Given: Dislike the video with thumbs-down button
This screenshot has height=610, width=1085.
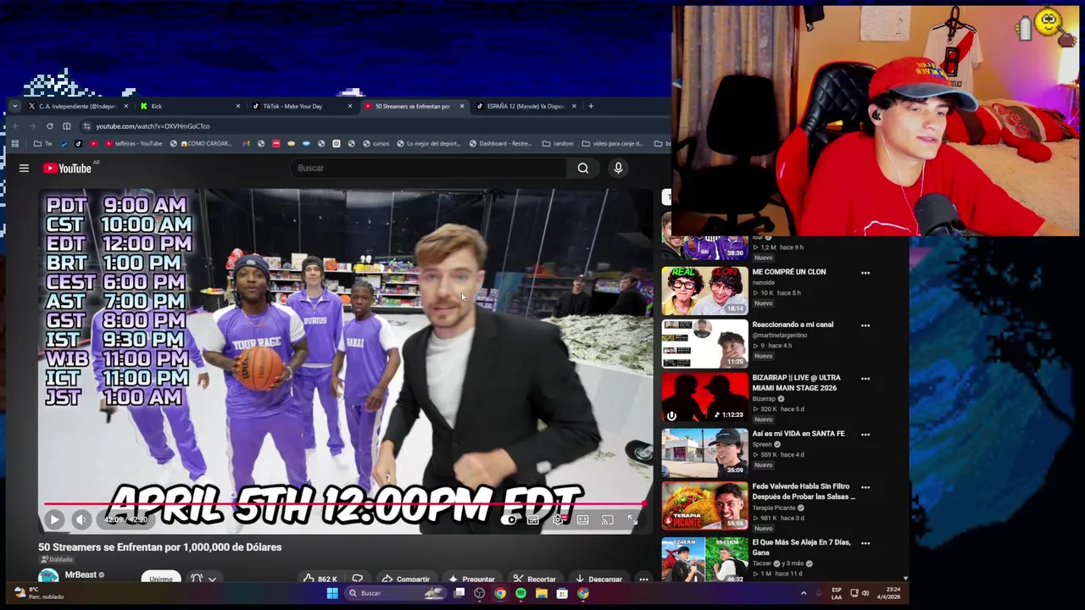Looking at the screenshot, I should (357, 579).
